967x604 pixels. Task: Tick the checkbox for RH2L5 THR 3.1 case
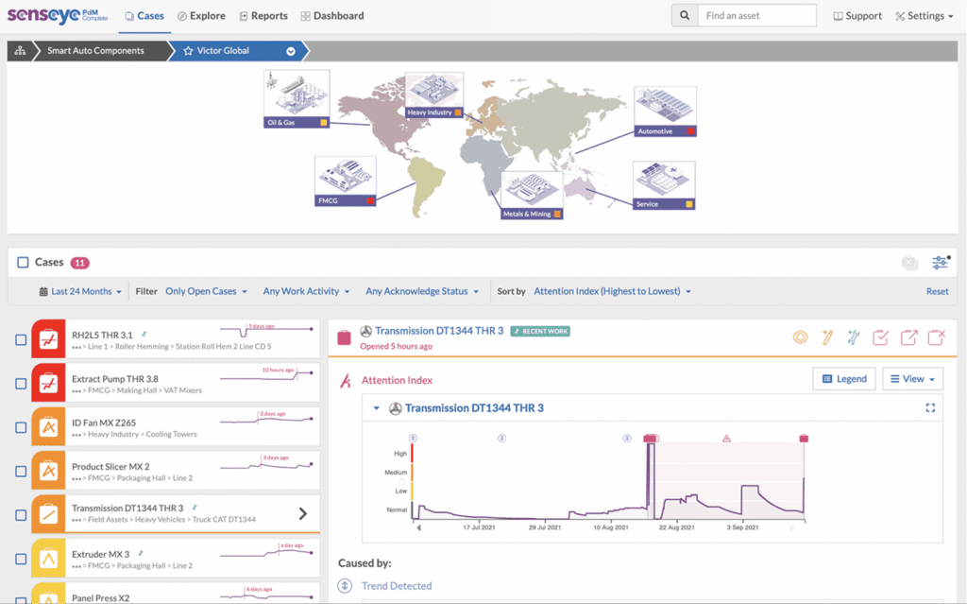pos(21,339)
